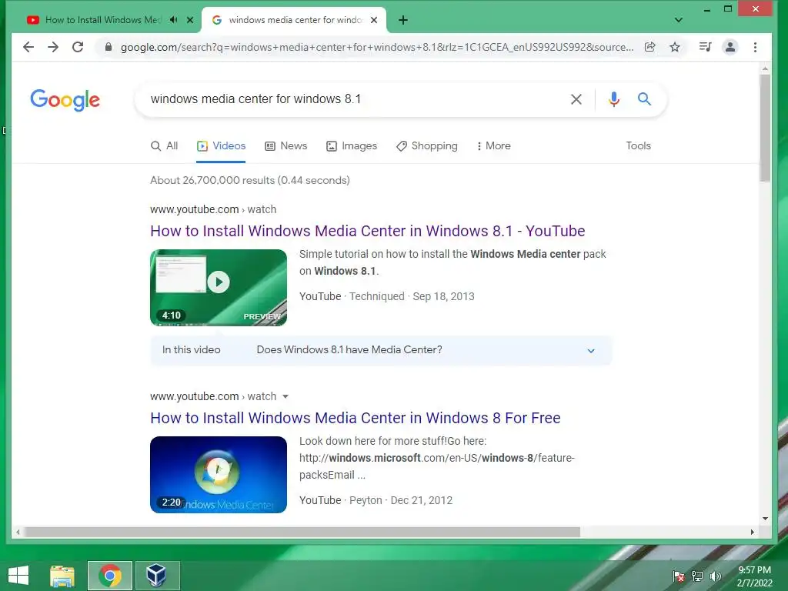Click in the Google search input field

click(x=352, y=99)
